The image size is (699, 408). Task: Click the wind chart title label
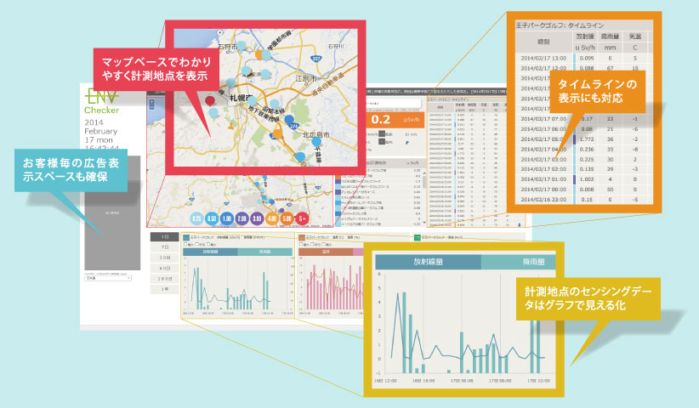(442, 238)
